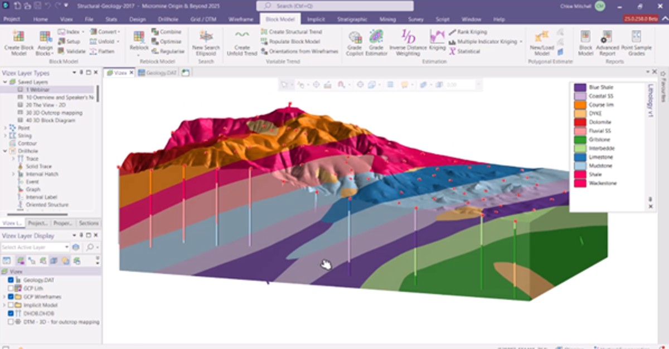The width and height of the screenshot is (669, 349).
Task: Open the Select Active Layer dropdown
Action: pos(67,247)
